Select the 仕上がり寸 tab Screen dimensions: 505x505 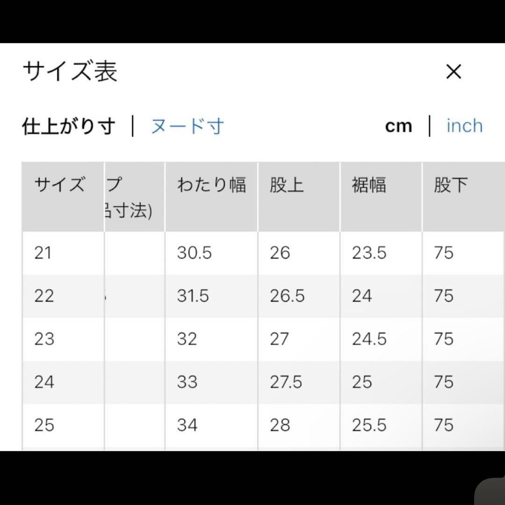coord(69,126)
